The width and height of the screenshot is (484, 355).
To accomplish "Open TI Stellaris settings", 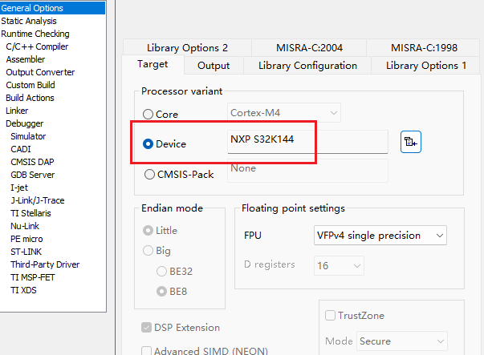I will click(31, 213).
